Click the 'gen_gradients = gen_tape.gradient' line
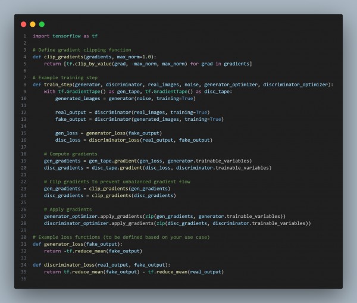The height and width of the screenshot is (303, 357). [148, 161]
